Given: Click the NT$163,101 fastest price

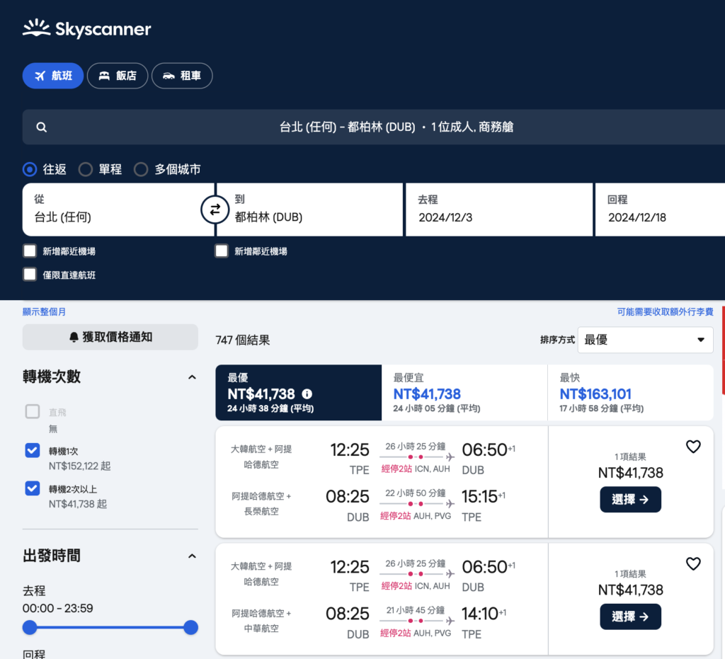Looking at the screenshot, I should tap(595, 394).
